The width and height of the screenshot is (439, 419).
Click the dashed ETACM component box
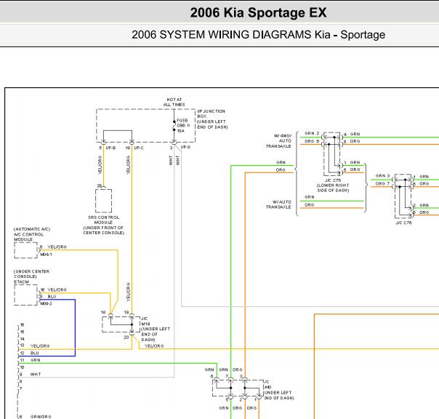pyautogui.click(x=25, y=295)
